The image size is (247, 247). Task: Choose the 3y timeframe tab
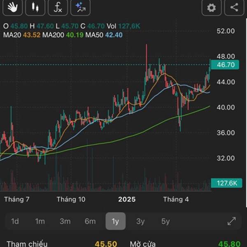(140, 221)
